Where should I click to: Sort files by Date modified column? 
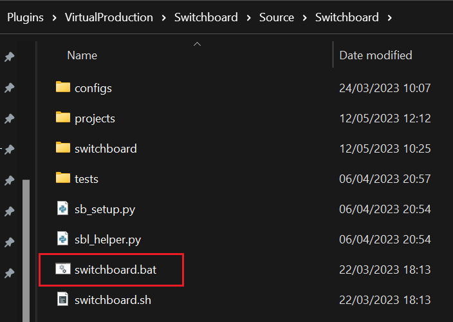(x=376, y=55)
